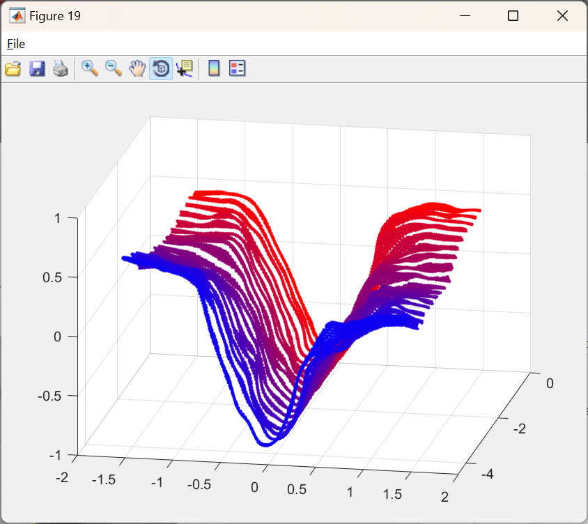Screen dimensions: 588x524
Task: Print the figure using the printer icon
Action: (61, 68)
